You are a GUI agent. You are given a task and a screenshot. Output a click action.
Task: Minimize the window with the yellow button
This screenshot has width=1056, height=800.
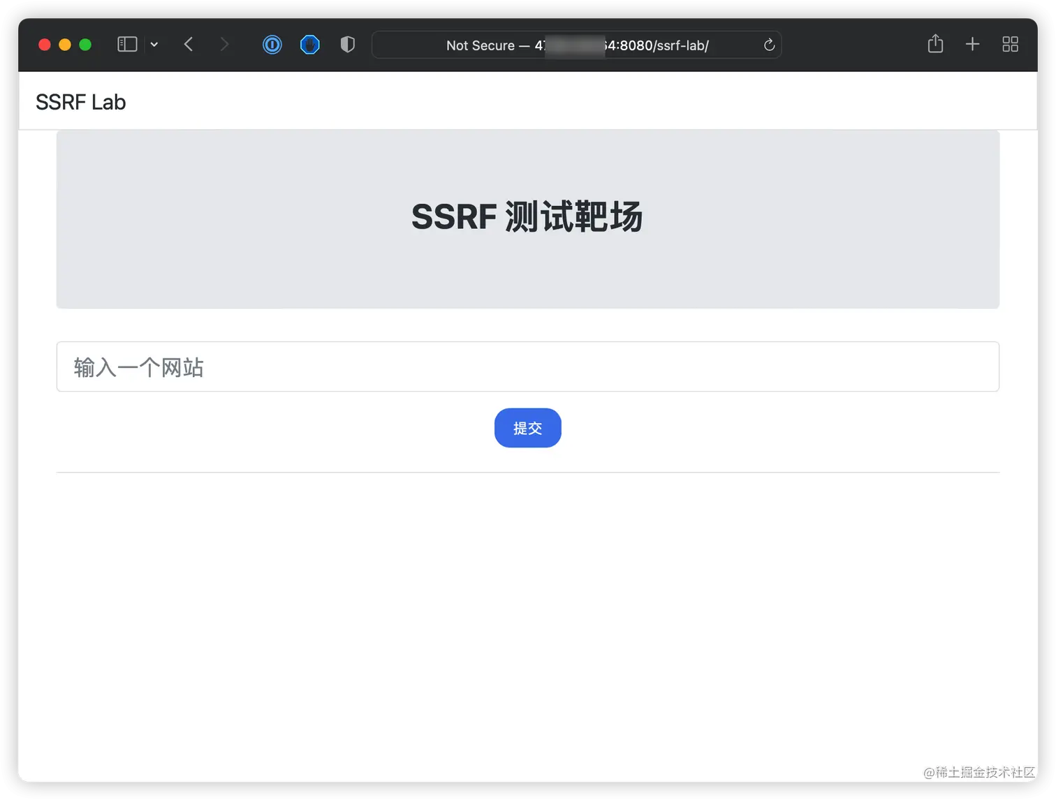click(x=65, y=45)
